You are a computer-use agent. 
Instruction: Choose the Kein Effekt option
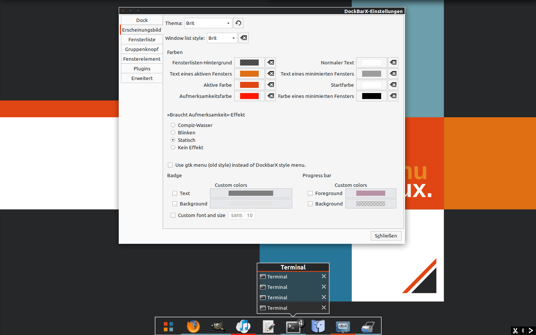pyautogui.click(x=173, y=147)
